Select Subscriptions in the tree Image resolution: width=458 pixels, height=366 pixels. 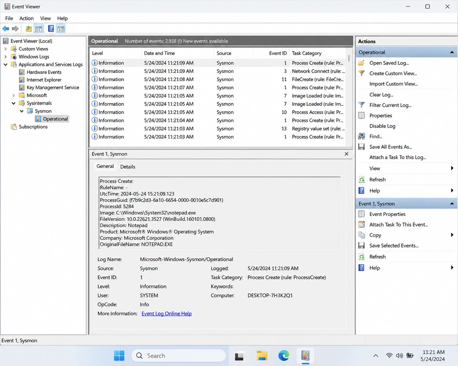click(33, 127)
